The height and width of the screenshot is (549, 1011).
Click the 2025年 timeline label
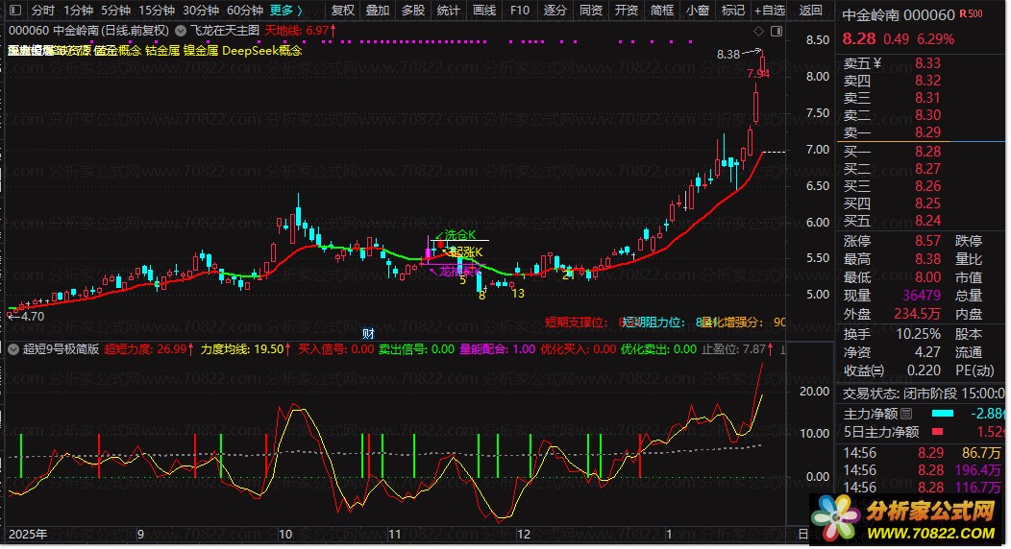tap(28, 535)
